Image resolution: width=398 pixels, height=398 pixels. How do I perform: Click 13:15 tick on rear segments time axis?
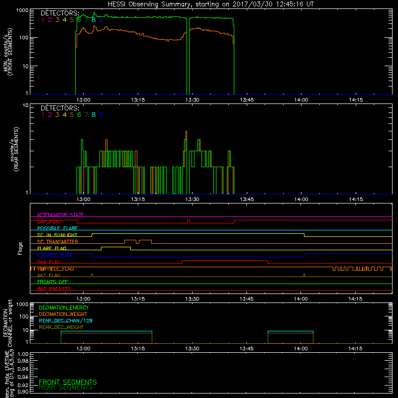(138, 199)
